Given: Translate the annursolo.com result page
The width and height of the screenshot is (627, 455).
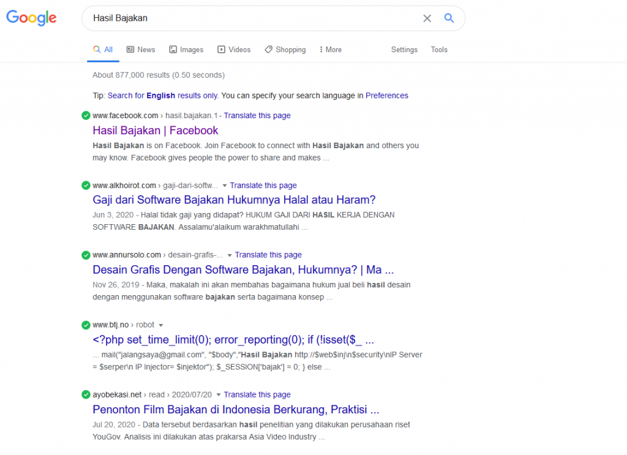Looking at the screenshot, I should [x=268, y=255].
